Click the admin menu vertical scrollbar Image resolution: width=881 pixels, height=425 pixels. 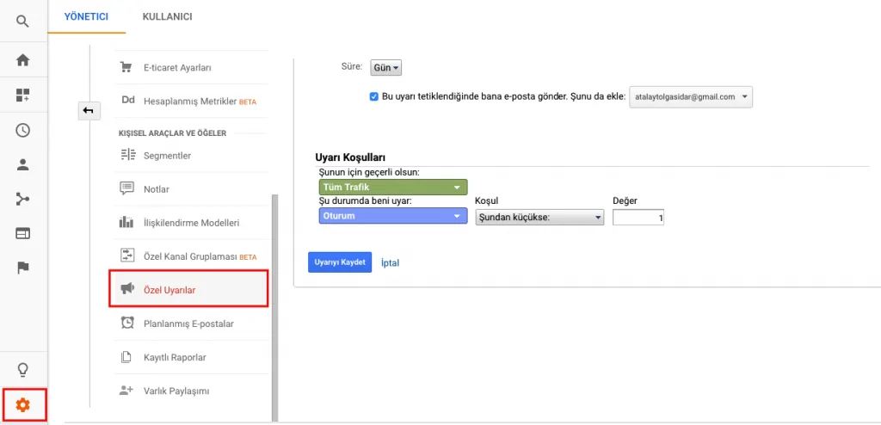(274, 308)
